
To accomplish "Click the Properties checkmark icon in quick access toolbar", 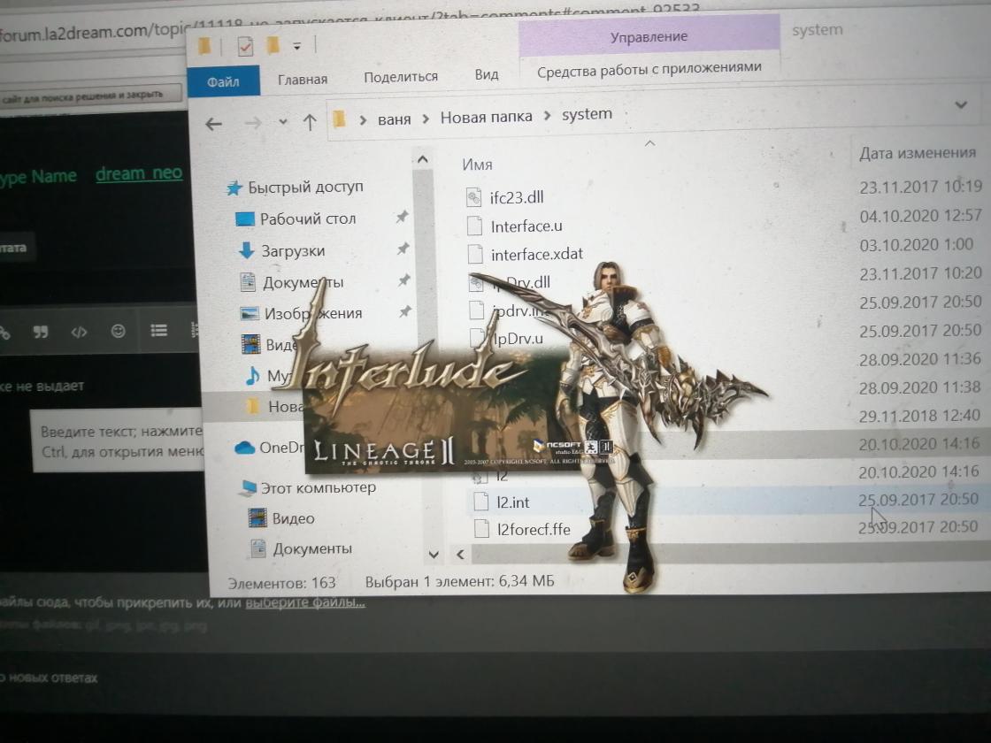I will (246, 46).
